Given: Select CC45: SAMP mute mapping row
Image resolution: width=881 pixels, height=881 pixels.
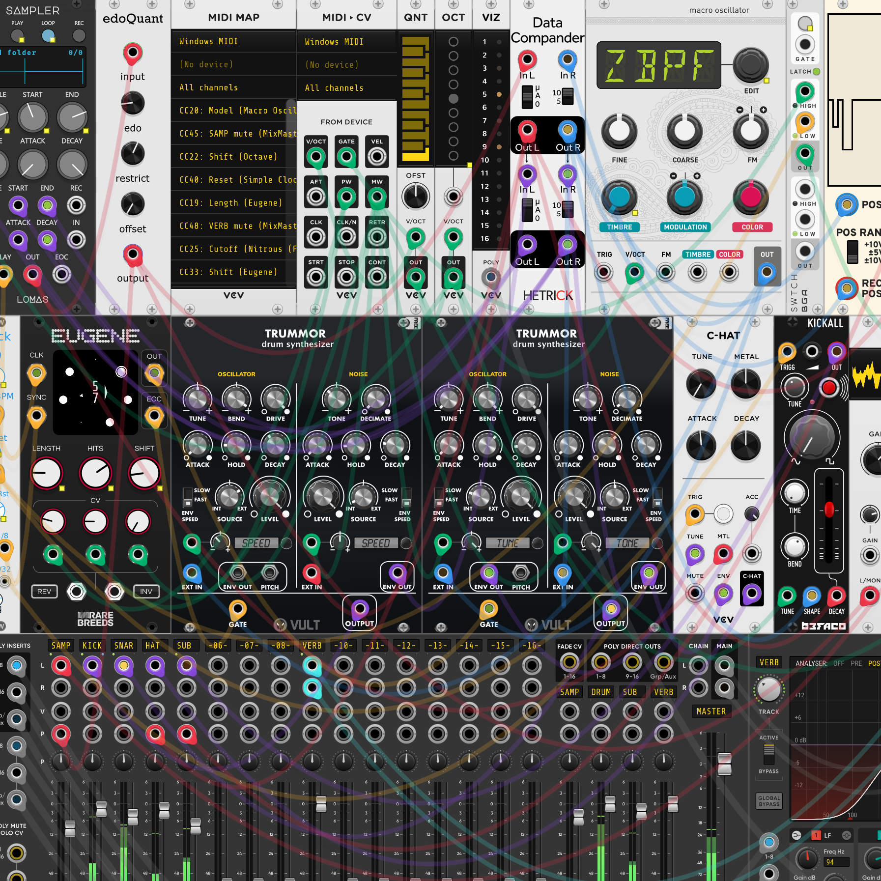Looking at the screenshot, I should pyautogui.click(x=233, y=134).
